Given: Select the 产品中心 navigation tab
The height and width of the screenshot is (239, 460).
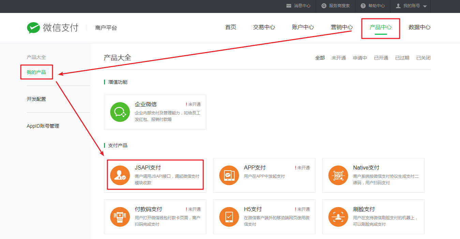Looking at the screenshot, I should coord(381,27).
